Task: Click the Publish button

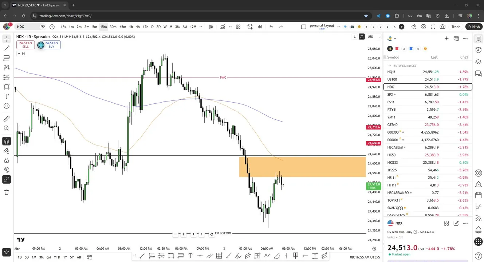Action: point(474,27)
